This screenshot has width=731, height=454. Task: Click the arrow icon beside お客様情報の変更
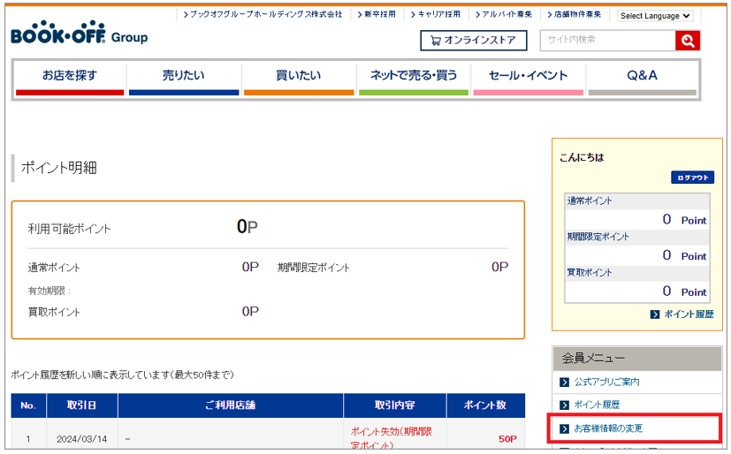[564, 428]
